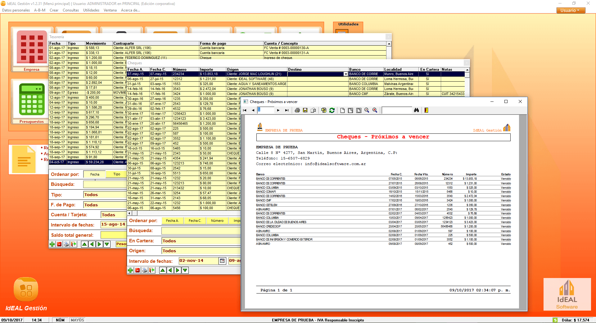596x323 pixels.
Task: Sort Cheques by Fecha A. button
Action: point(172,221)
